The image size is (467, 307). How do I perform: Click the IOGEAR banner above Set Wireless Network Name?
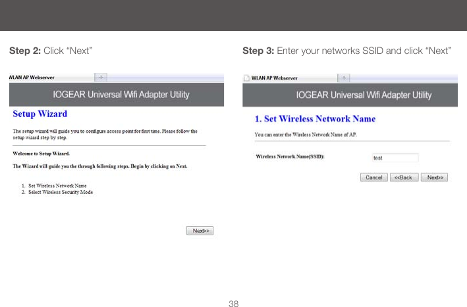[350, 95]
